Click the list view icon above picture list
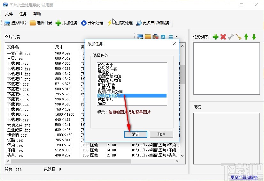This screenshot has height=181, width=264. tap(171, 37)
